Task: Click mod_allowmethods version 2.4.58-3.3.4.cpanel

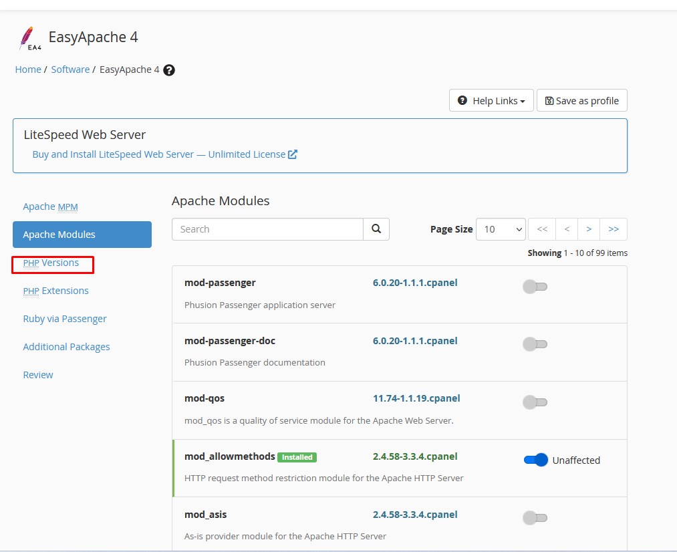Action: pyautogui.click(x=415, y=456)
